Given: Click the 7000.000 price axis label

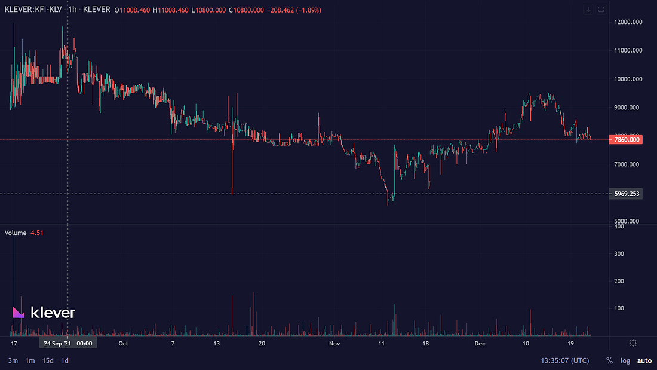Looking at the screenshot, I should click(x=627, y=164).
